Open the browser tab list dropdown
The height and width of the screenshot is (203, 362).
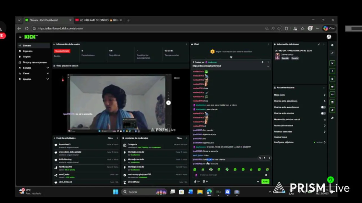(19, 20)
